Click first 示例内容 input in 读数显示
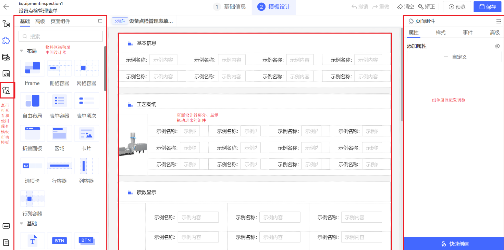This screenshot has width=504, height=250. (x=198, y=217)
